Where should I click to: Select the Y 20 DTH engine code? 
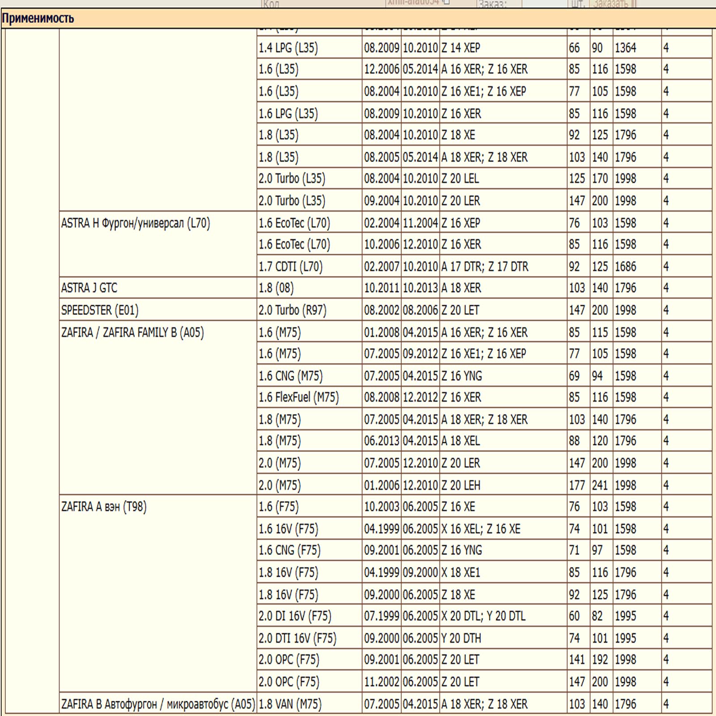point(461,638)
